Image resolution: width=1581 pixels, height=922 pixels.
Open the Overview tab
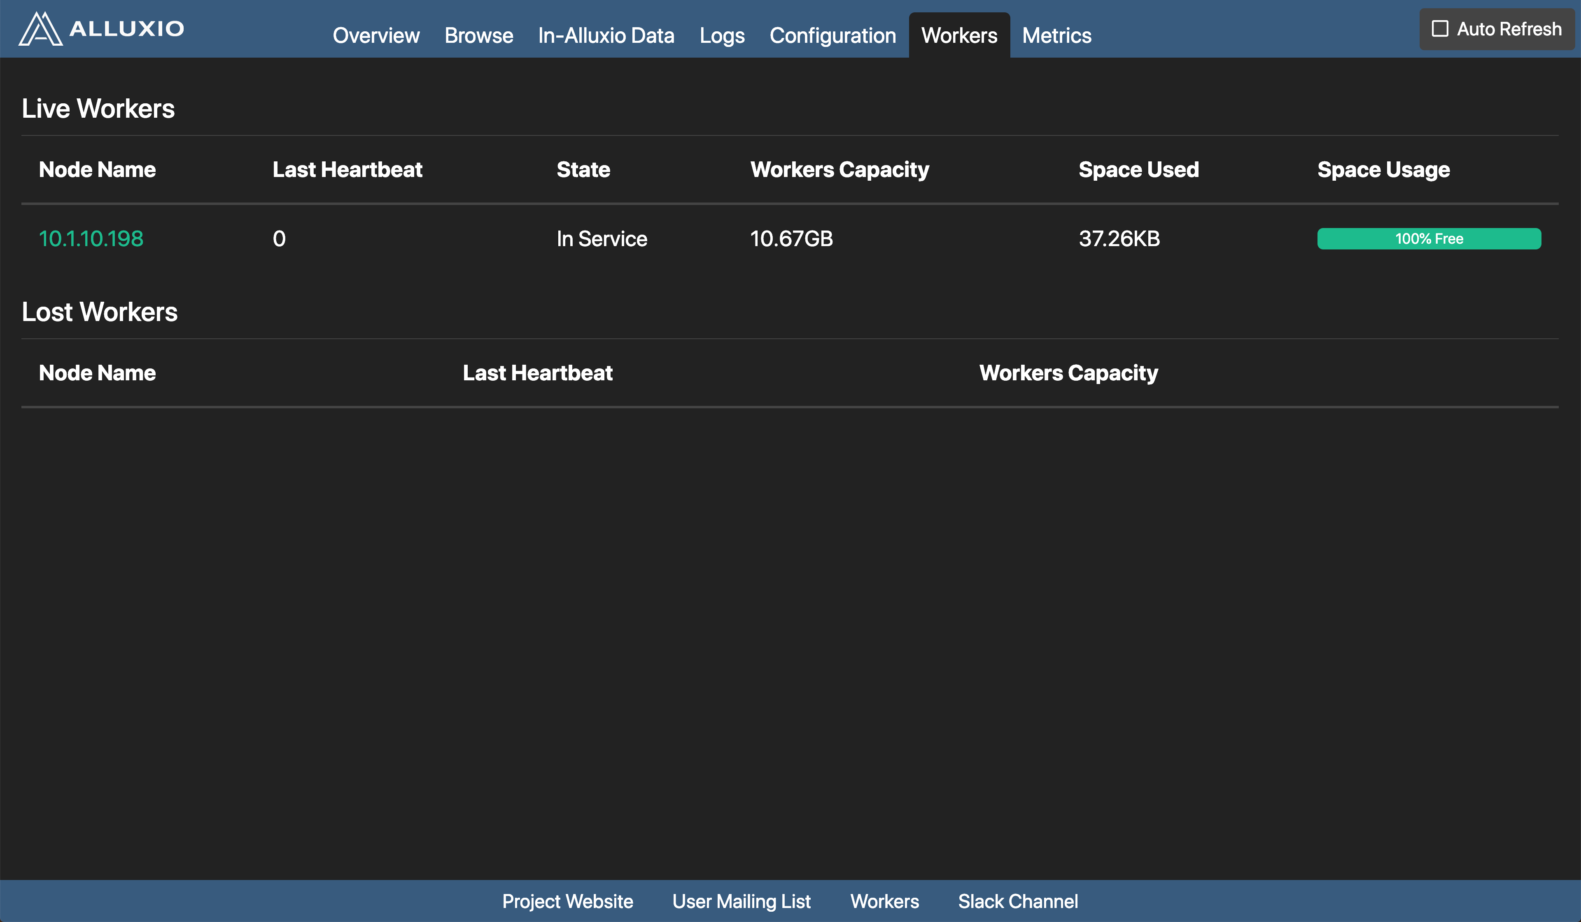pyautogui.click(x=376, y=36)
